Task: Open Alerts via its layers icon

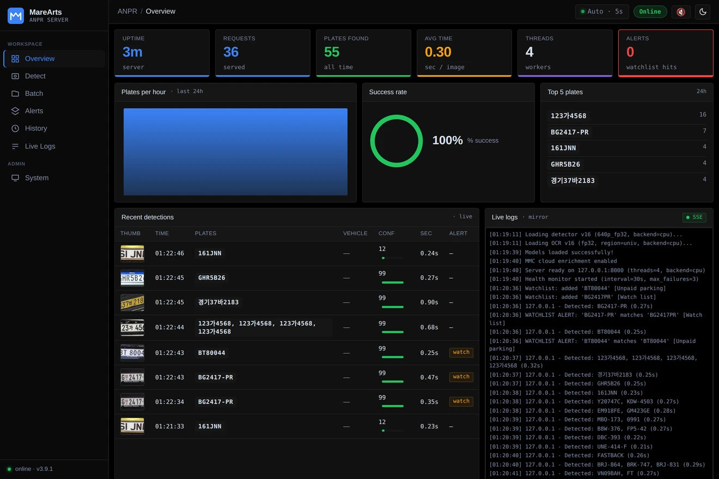Action: click(x=15, y=111)
